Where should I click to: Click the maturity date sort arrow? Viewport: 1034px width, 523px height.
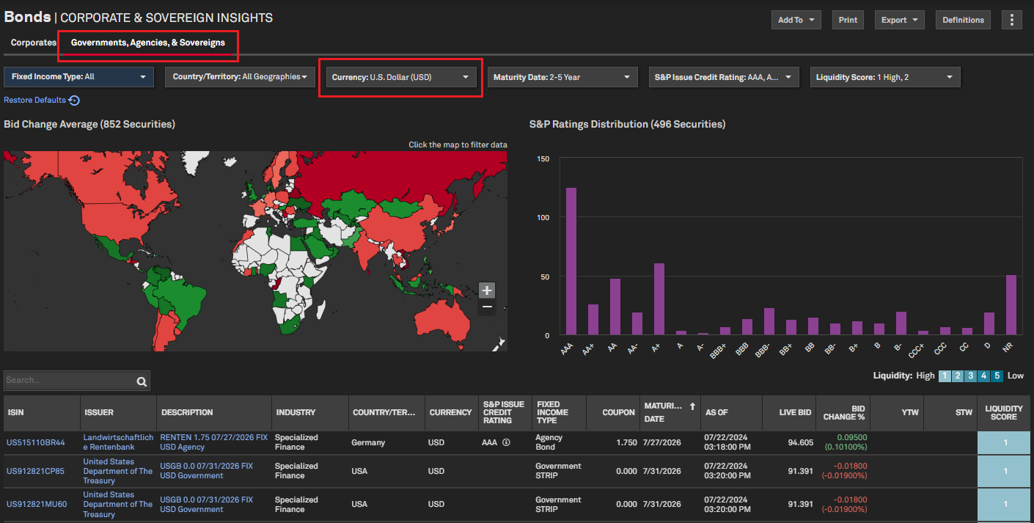(x=691, y=406)
